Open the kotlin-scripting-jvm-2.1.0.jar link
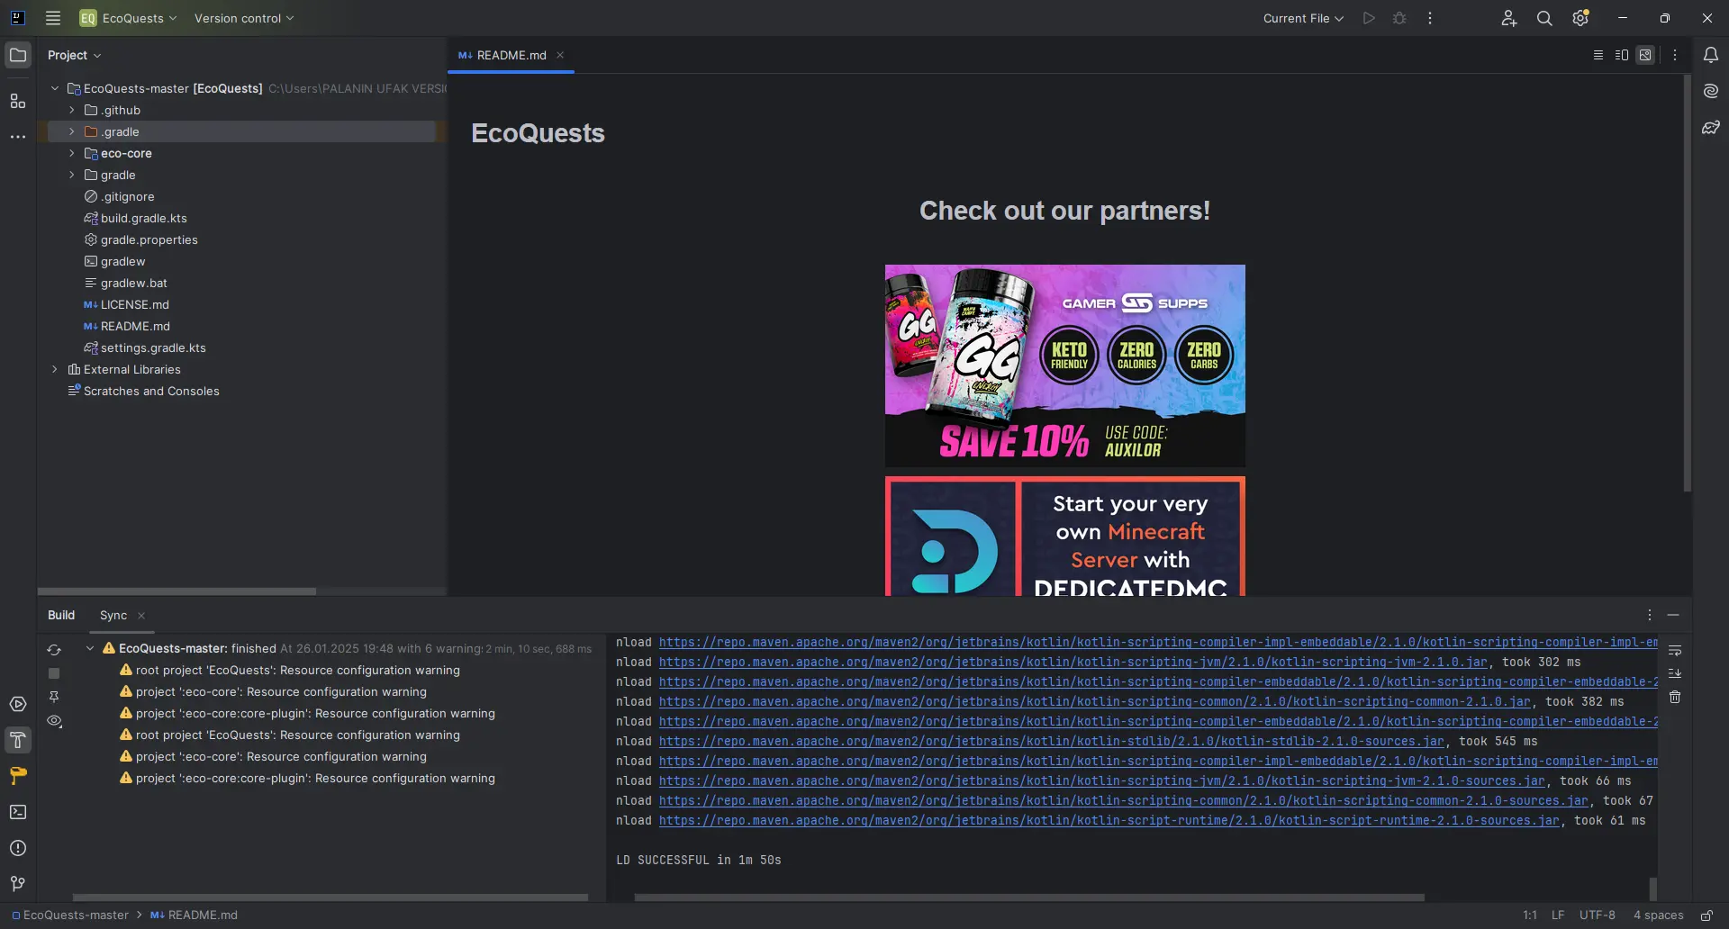The width and height of the screenshot is (1729, 929). (1073, 662)
